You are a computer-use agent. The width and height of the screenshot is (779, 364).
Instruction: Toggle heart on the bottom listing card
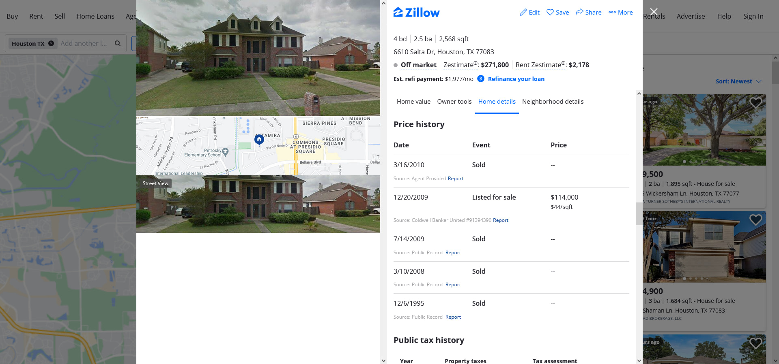click(755, 343)
